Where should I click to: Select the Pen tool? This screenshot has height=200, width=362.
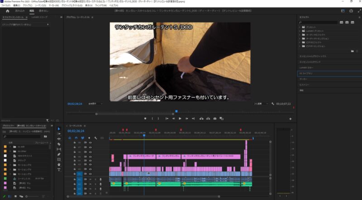[59, 154]
